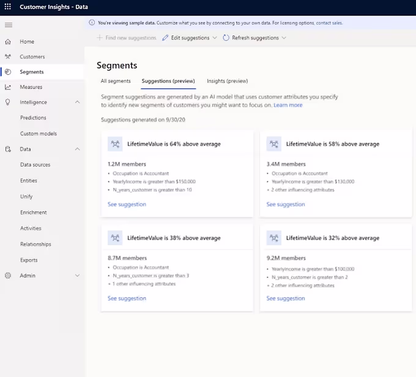Switch to the Insights (preview) tab
The image size is (416, 377).
click(x=228, y=81)
